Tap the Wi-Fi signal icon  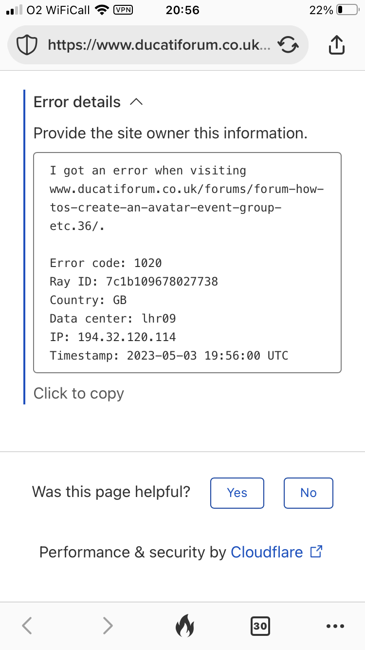[x=102, y=10]
